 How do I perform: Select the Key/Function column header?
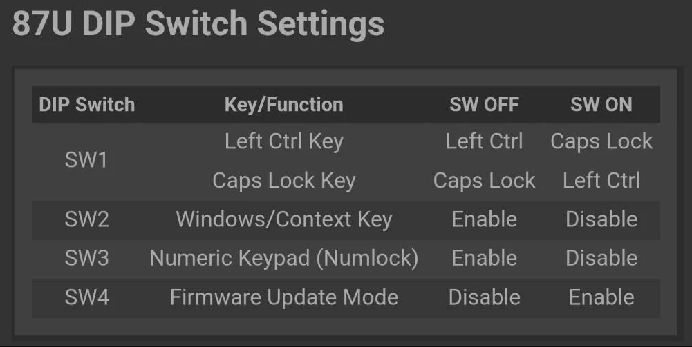(283, 105)
